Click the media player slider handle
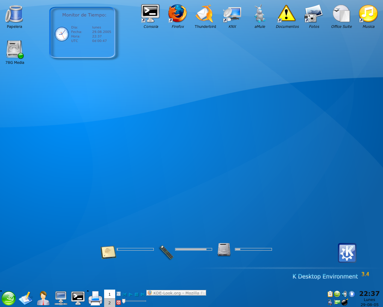 [x=124, y=301]
